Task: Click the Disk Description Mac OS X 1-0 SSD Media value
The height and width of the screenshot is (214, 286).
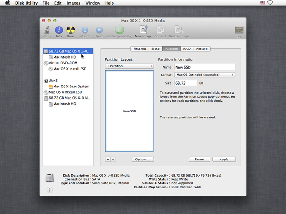Action: (x=111, y=175)
